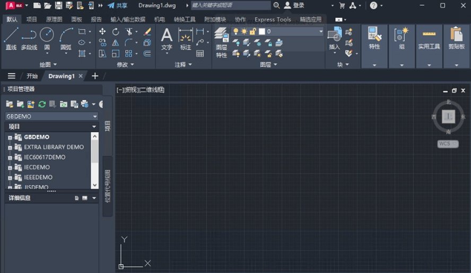The image size is (471, 273).
Task: Toggle layer lock padlock icon
Action: click(x=252, y=31)
